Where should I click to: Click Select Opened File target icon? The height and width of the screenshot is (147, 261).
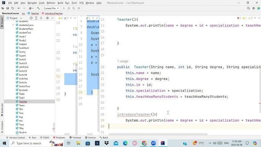31,18
